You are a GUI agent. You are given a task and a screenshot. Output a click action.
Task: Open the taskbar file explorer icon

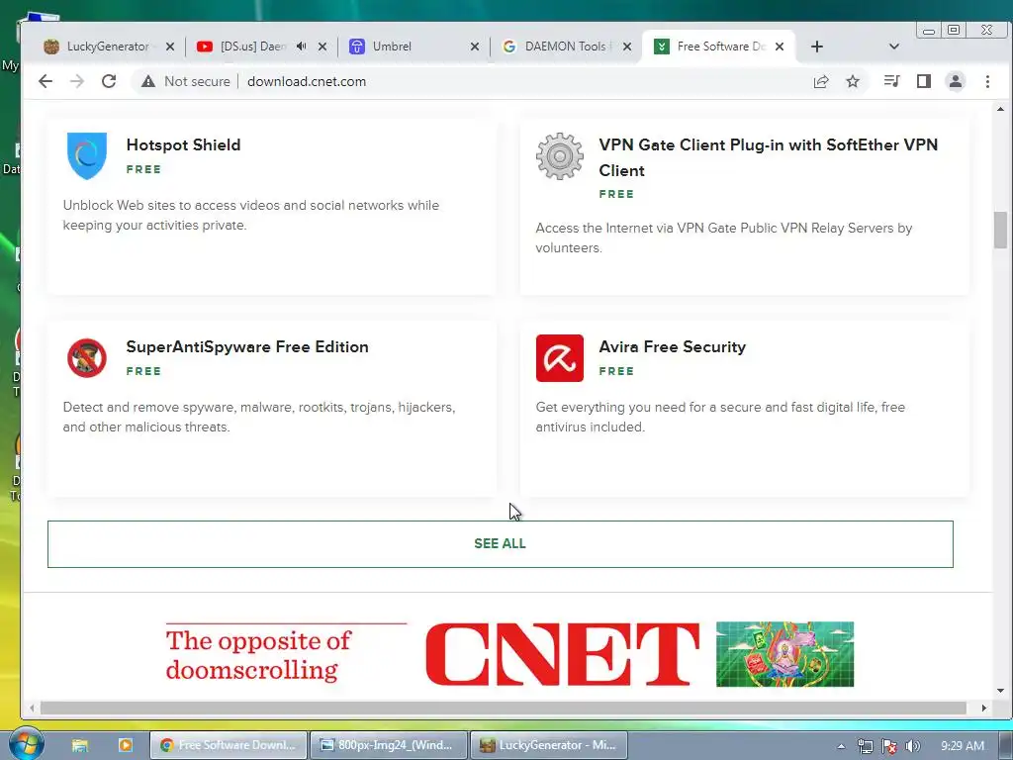click(x=80, y=745)
